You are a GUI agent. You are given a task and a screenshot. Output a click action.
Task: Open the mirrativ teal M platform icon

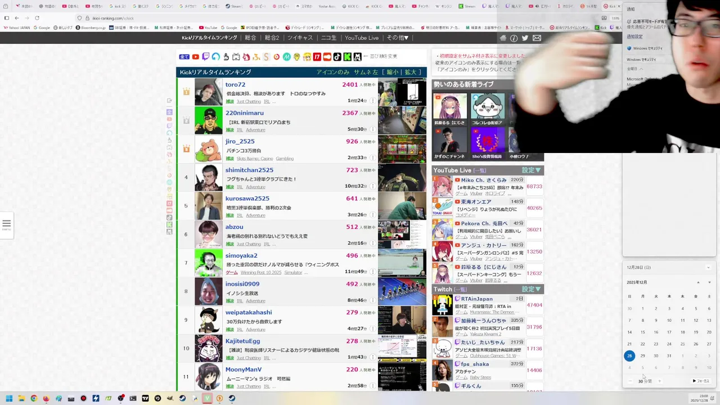pyautogui.click(x=287, y=57)
